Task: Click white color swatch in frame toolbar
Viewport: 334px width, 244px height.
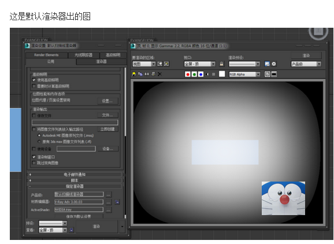Action: pyautogui.click(x=222, y=74)
